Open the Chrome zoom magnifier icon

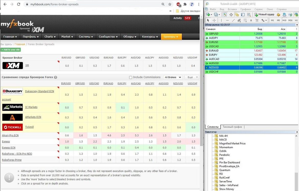point(163,4)
